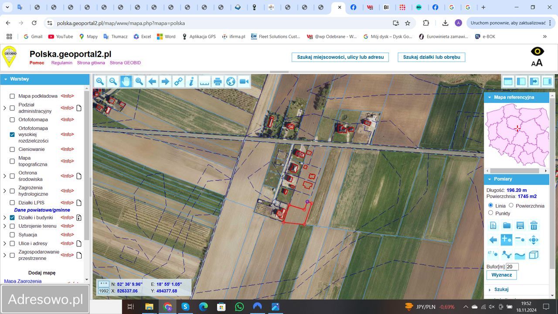Click the info identify tool icon
Viewport: 558px width, 314px height.
(191, 81)
